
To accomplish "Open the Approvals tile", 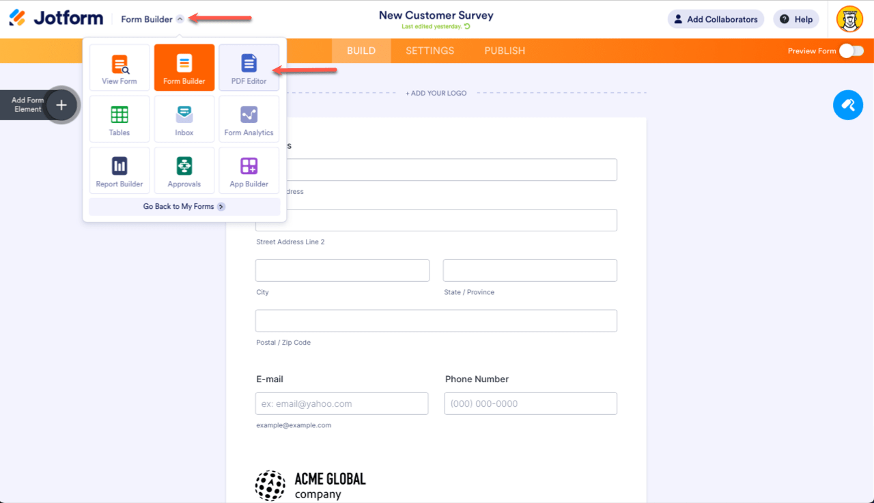I will (184, 171).
